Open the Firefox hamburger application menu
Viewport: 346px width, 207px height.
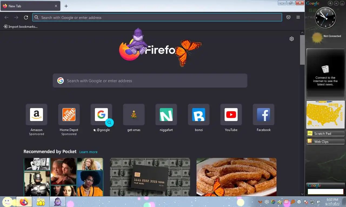click(x=298, y=17)
